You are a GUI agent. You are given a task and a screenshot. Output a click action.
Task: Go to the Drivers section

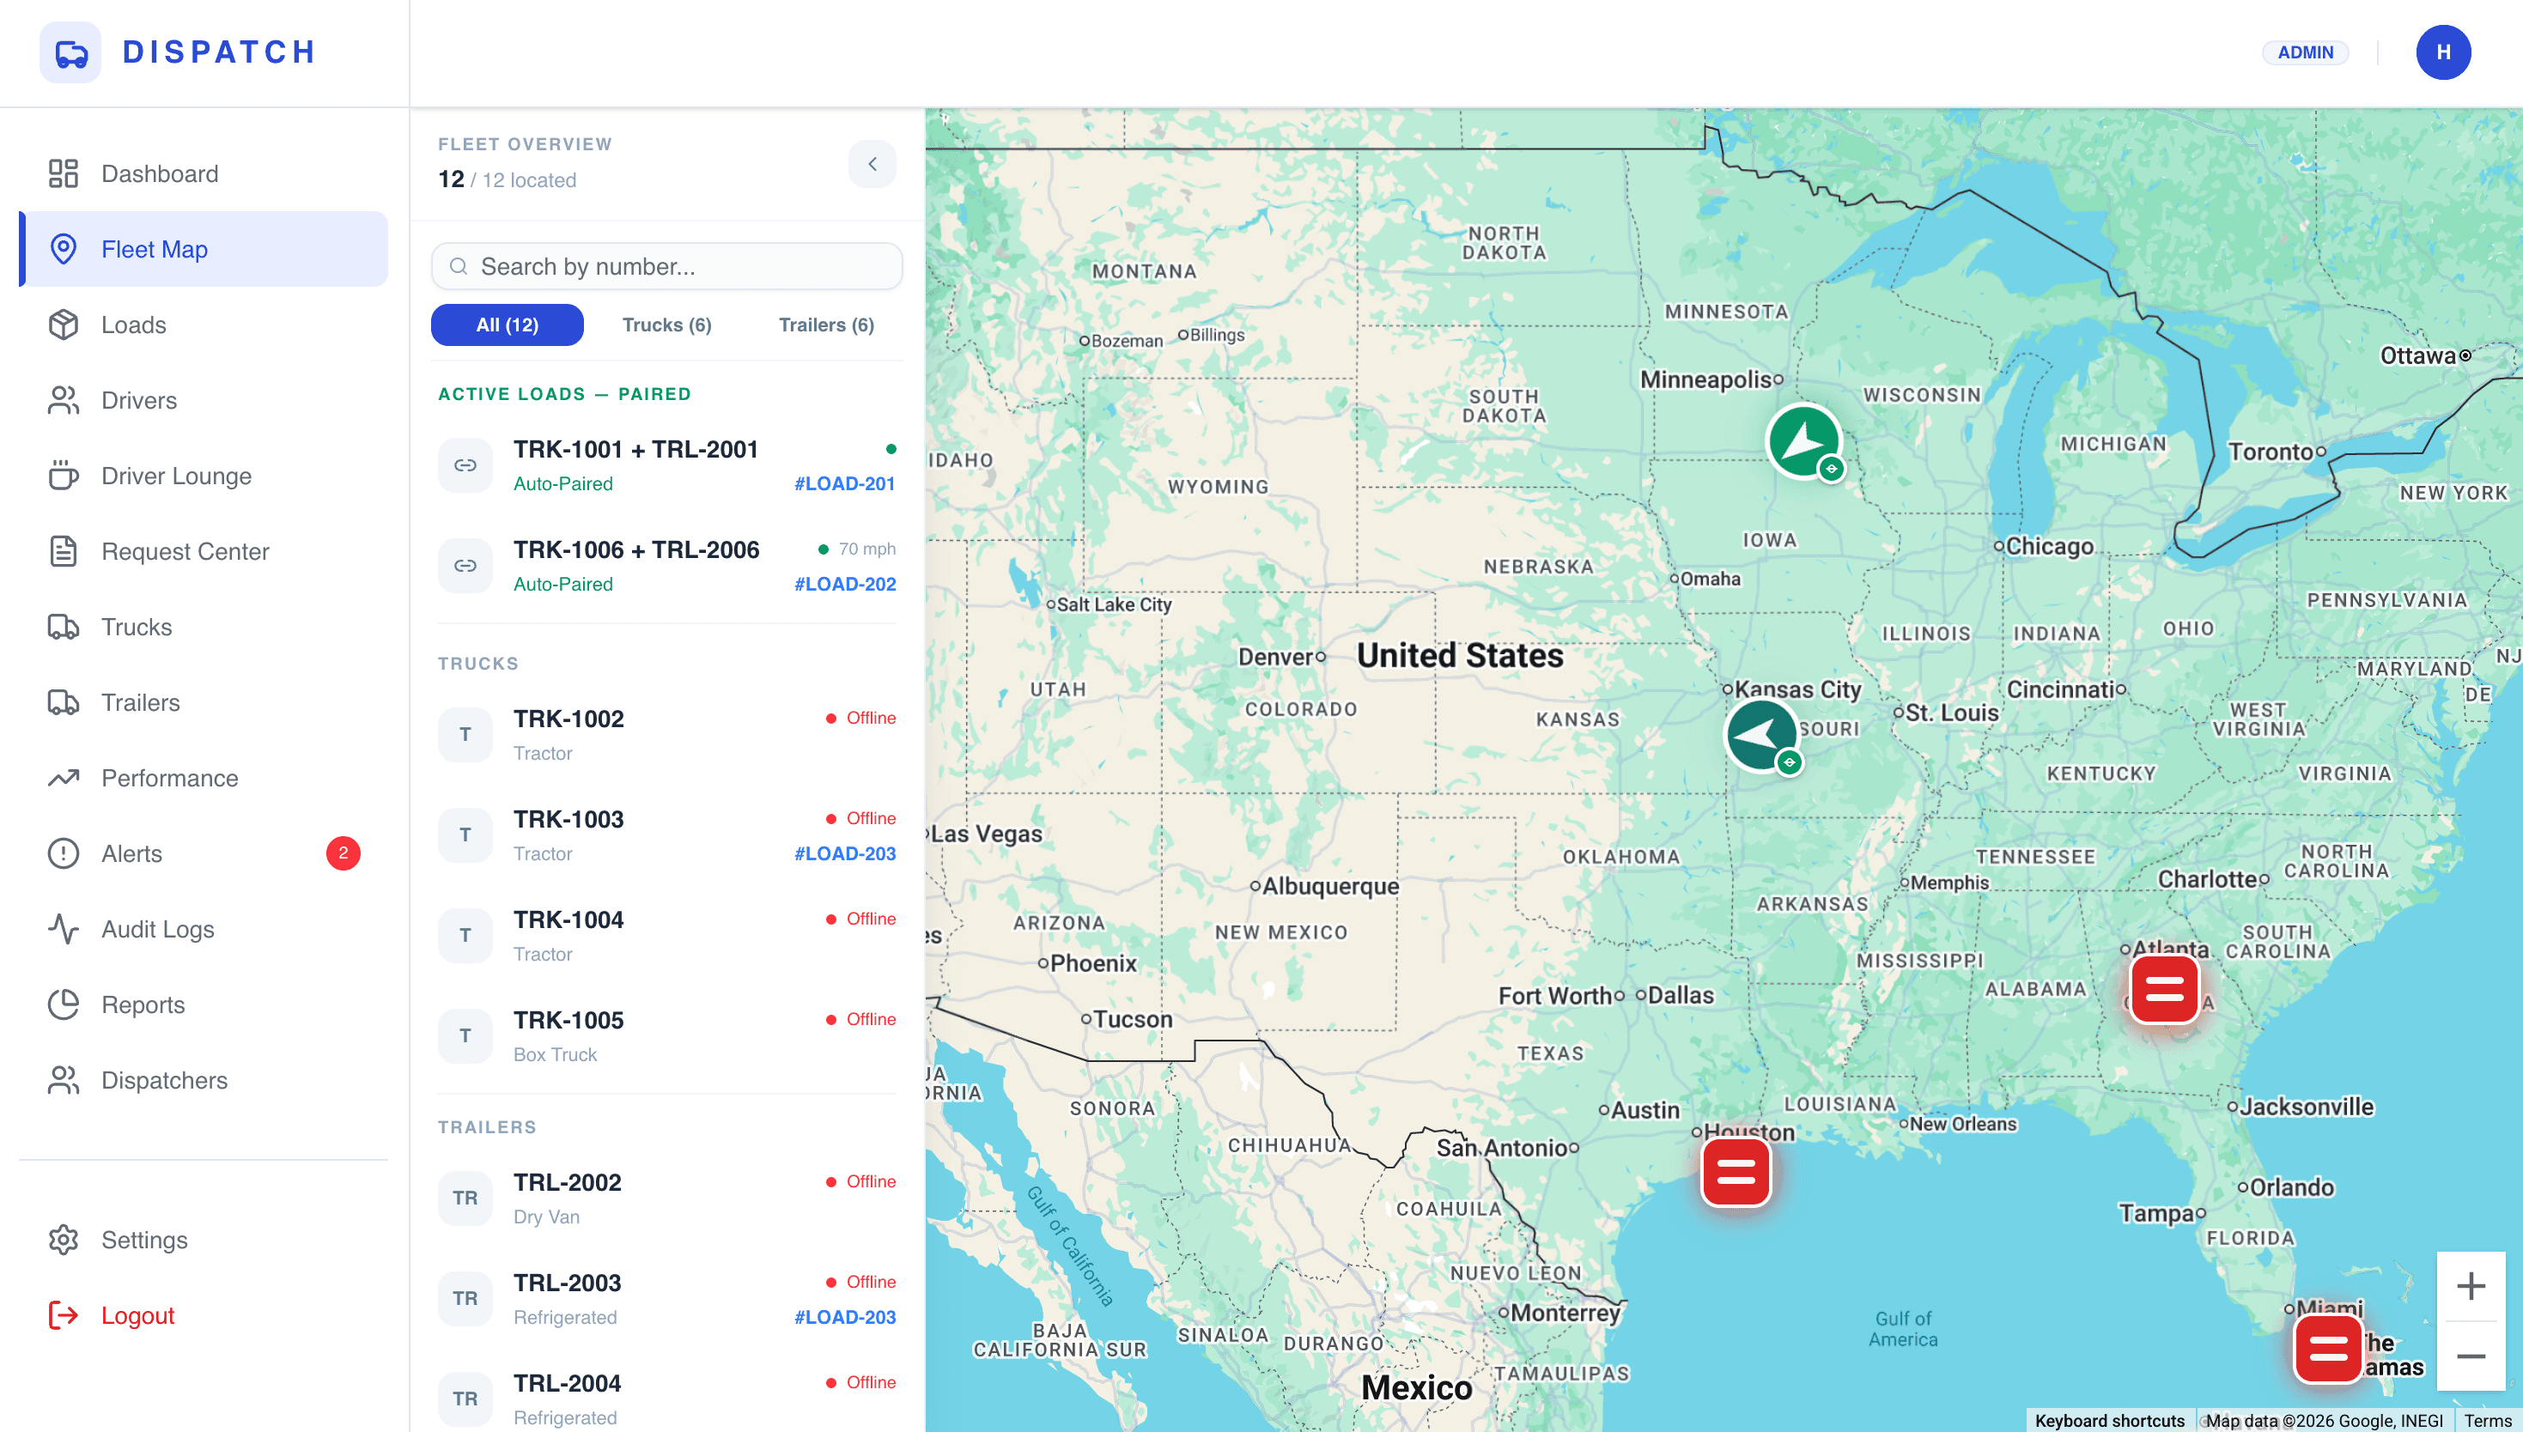[x=203, y=400]
